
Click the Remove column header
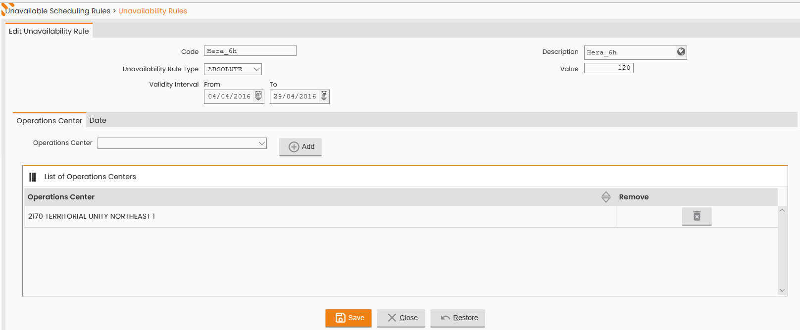(634, 197)
